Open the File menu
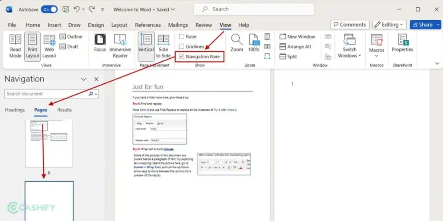The image size is (443, 221). tap(12, 25)
